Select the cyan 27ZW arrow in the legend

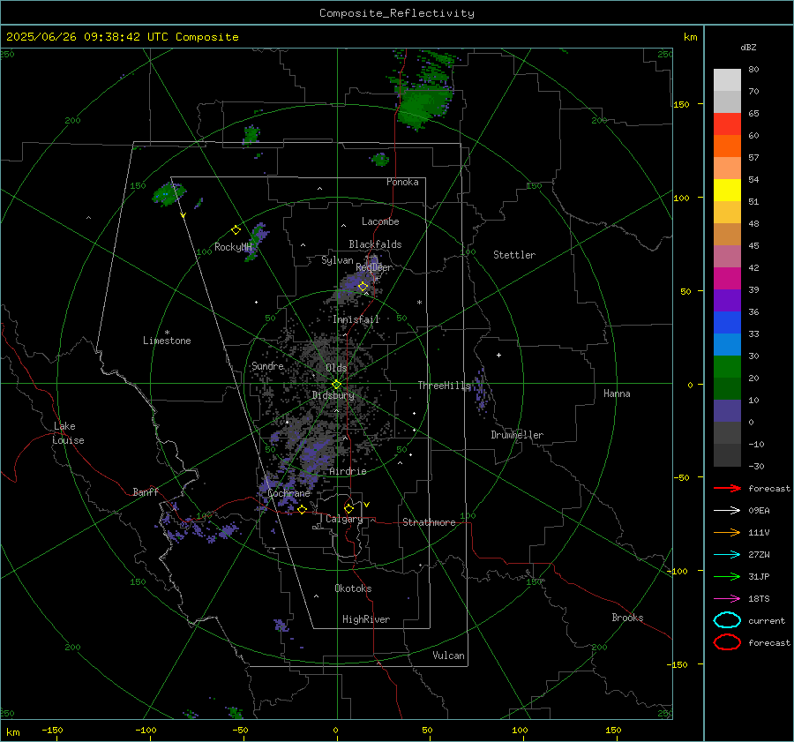click(727, 555)
